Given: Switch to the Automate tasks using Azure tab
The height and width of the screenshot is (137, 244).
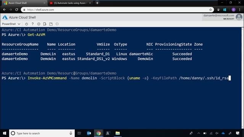Looking at the screenshot, I should click(x=69, y=3).
